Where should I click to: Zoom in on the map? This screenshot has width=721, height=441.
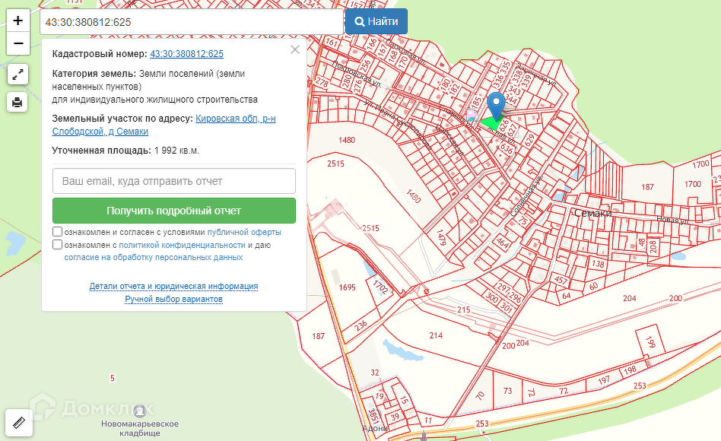[18, 21]
